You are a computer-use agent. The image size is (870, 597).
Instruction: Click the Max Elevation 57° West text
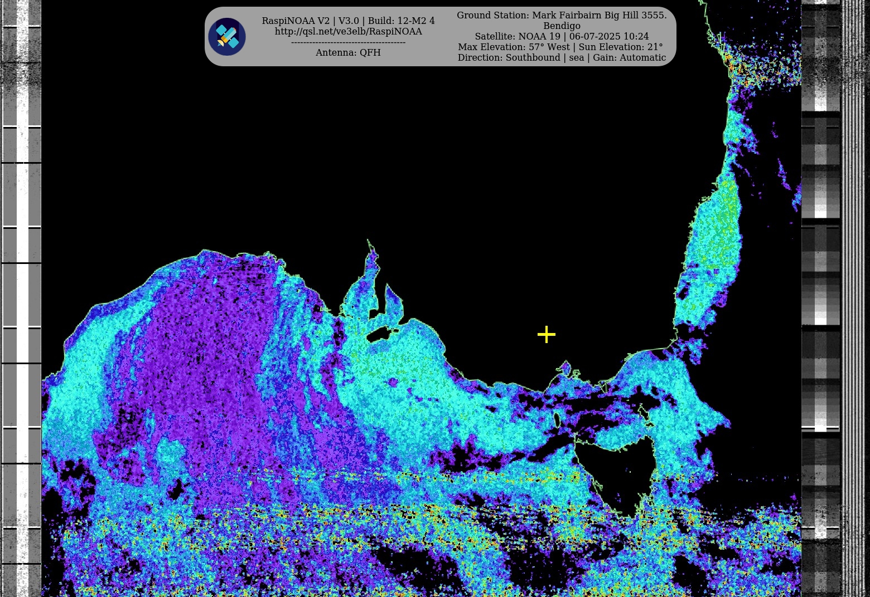pos(560,47)
